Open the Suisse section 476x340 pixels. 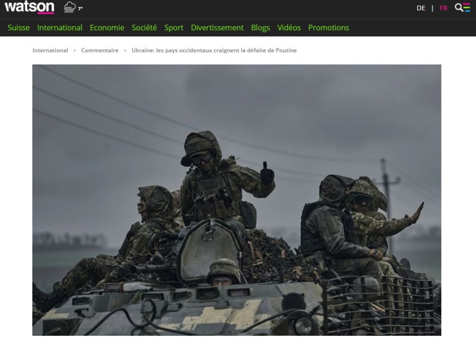19,28
